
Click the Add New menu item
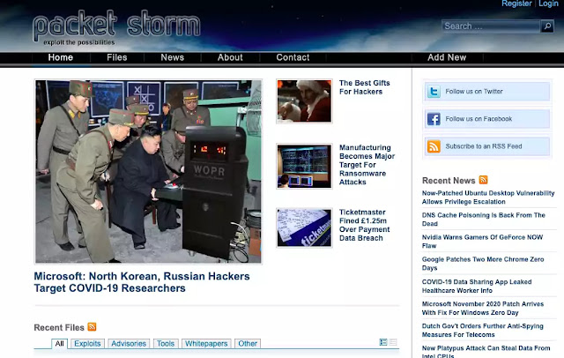447,57
